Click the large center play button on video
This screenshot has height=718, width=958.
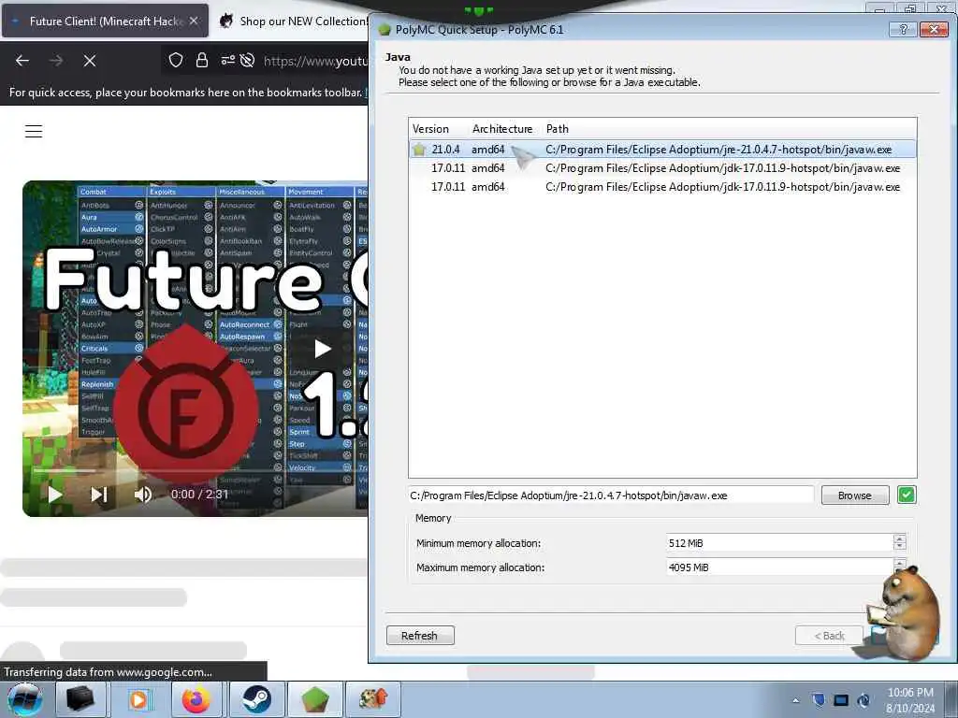coord(322,349)
